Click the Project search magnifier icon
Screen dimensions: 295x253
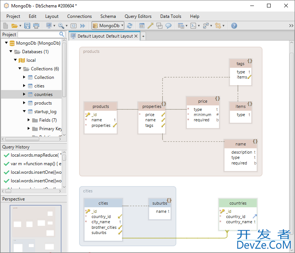[x=62, y=34]
